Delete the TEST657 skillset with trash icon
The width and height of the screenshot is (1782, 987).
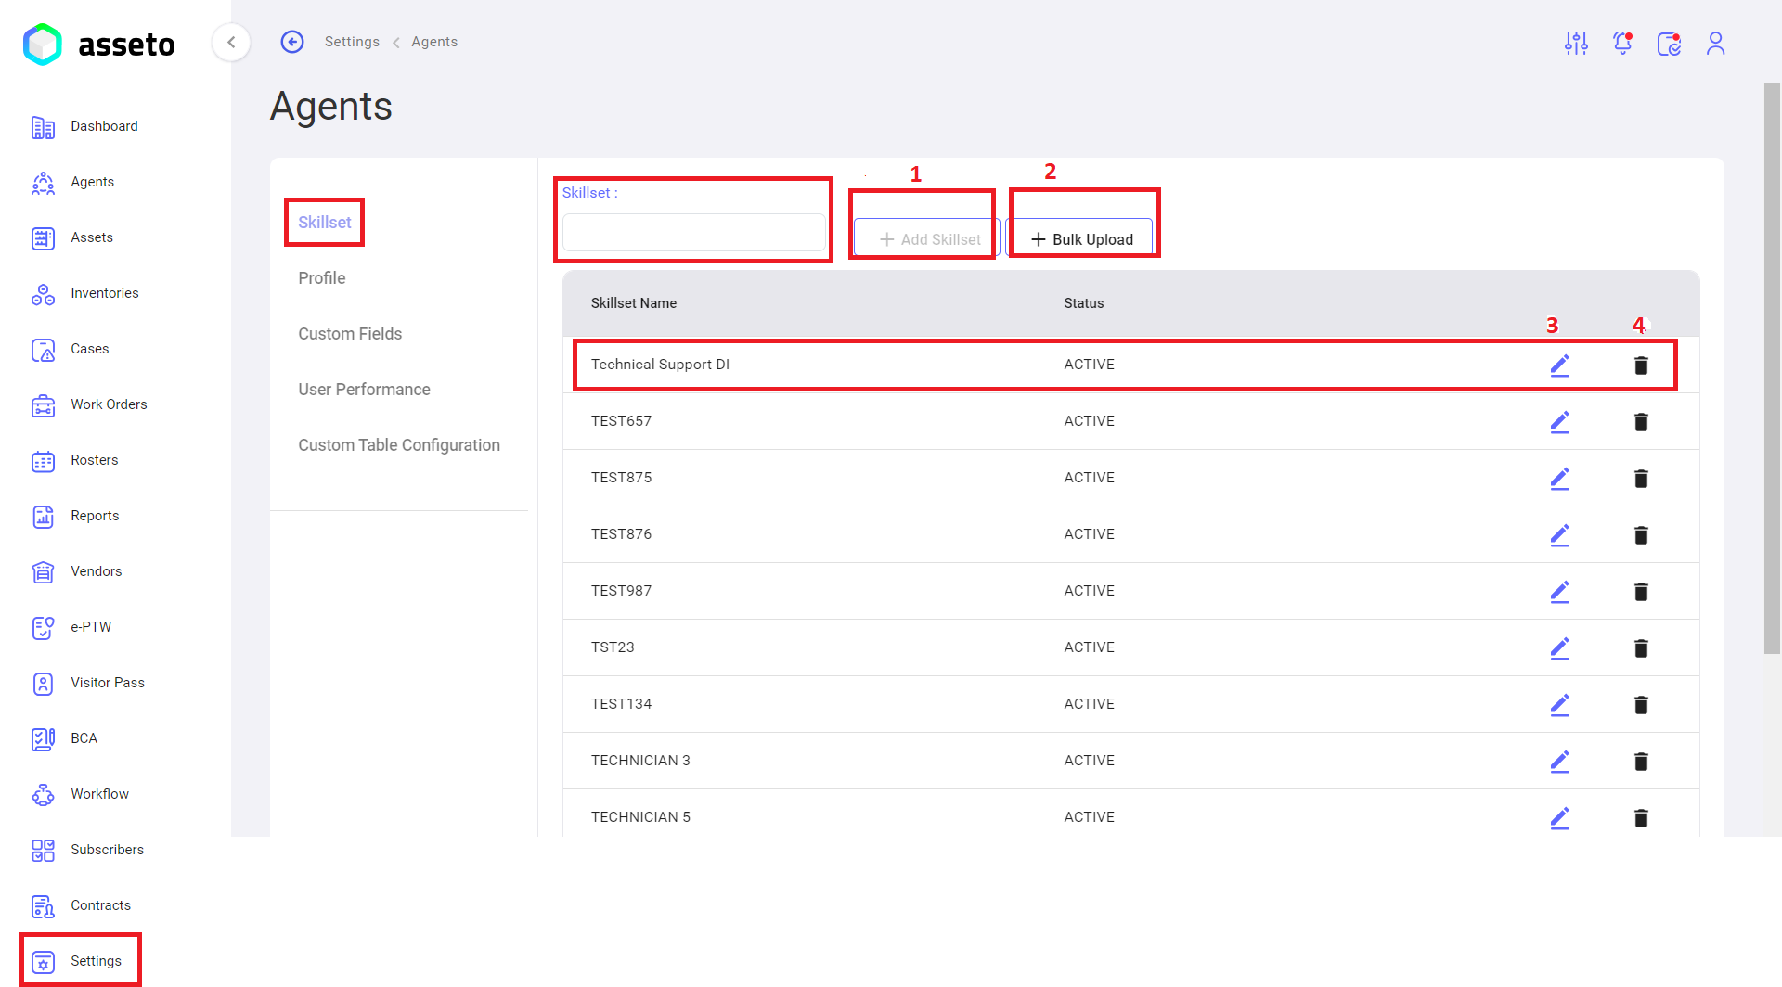(1641, 422)
